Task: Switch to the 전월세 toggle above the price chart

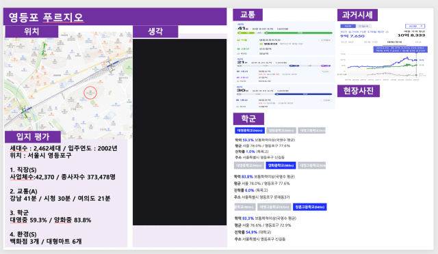Action: [x=363, y=26]
